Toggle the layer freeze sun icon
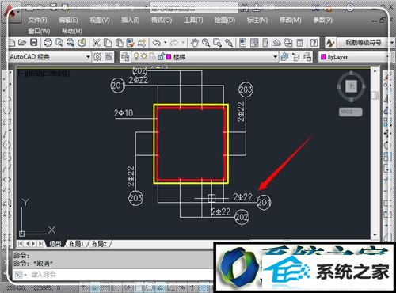This screenshot has width=396, height=293. click(144, 56)
